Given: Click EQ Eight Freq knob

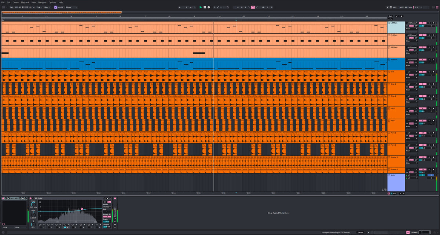Looking at the screenshot, I should [33, 204].
